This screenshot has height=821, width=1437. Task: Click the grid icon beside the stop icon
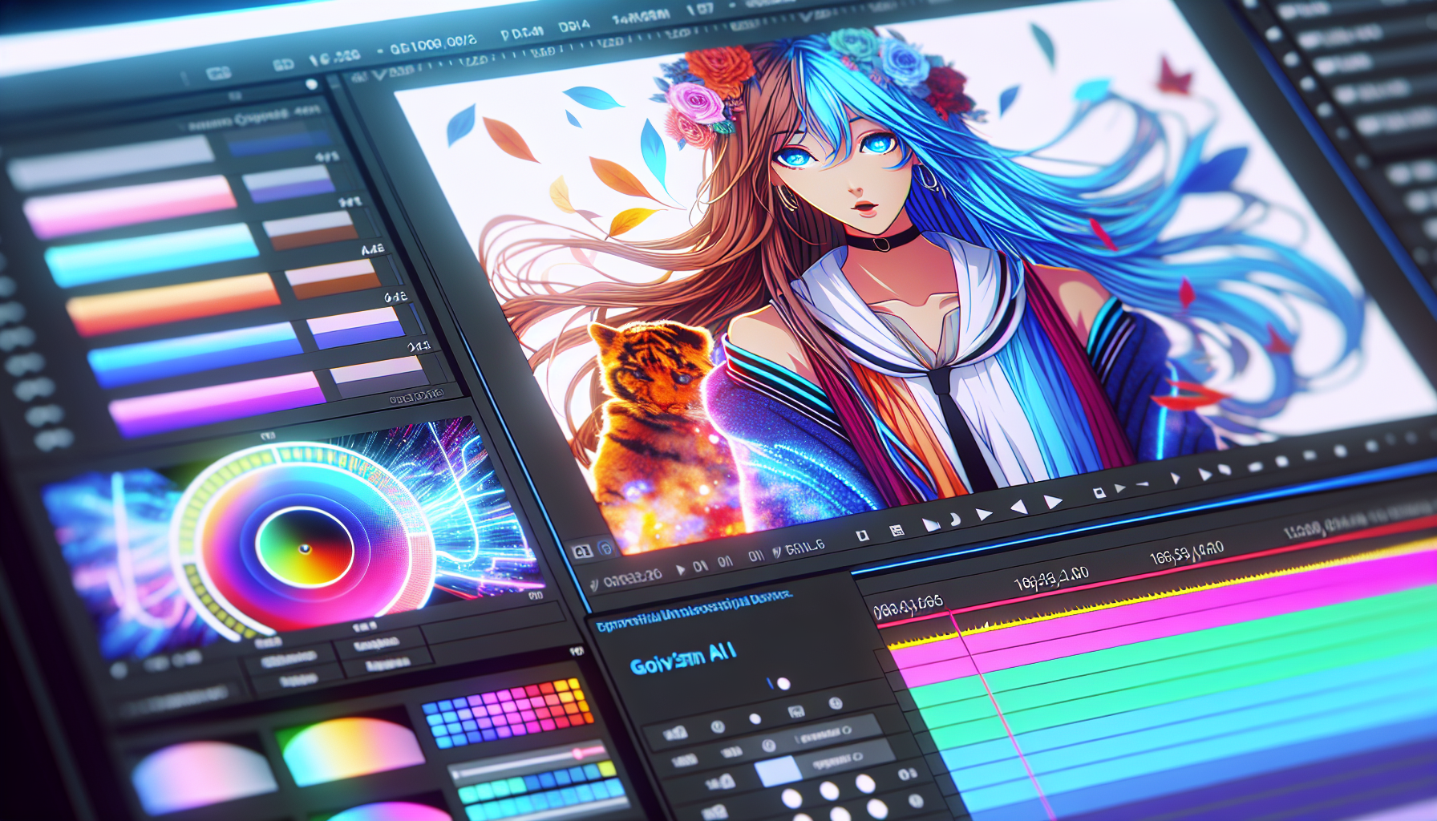[x=896, y=530]
